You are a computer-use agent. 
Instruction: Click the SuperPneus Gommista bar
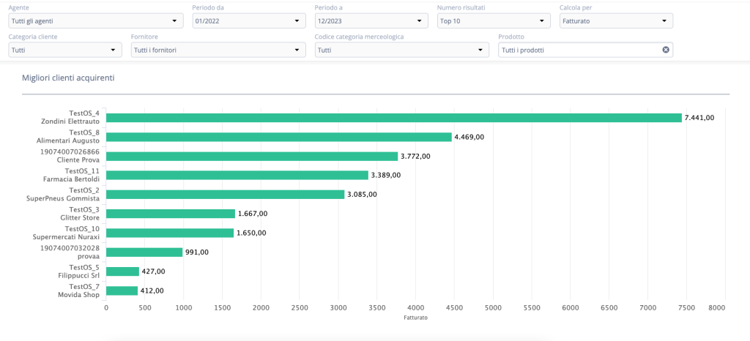pyautogui.click(x=226, y=195)
